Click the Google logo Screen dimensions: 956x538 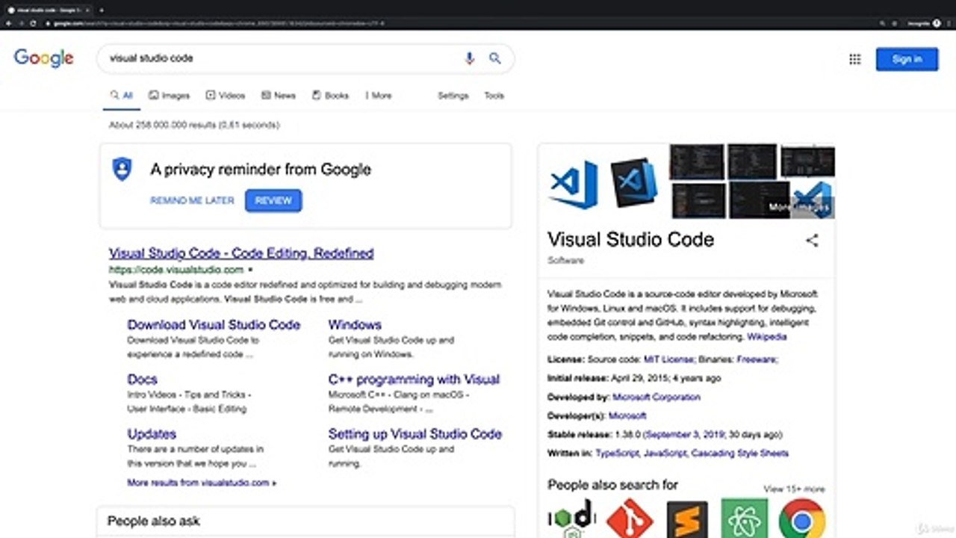pos(44,58)
